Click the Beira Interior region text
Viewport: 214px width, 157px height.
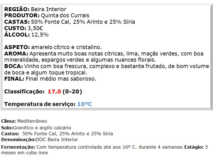coord(49,9)
